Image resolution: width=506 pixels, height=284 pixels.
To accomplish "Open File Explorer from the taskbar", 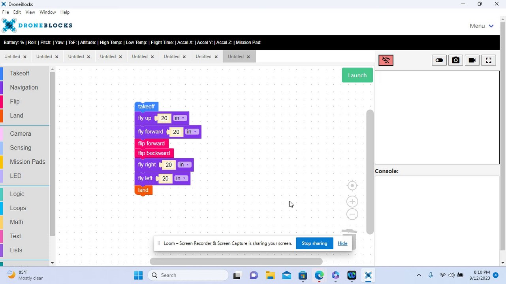I will click(270, 275).
